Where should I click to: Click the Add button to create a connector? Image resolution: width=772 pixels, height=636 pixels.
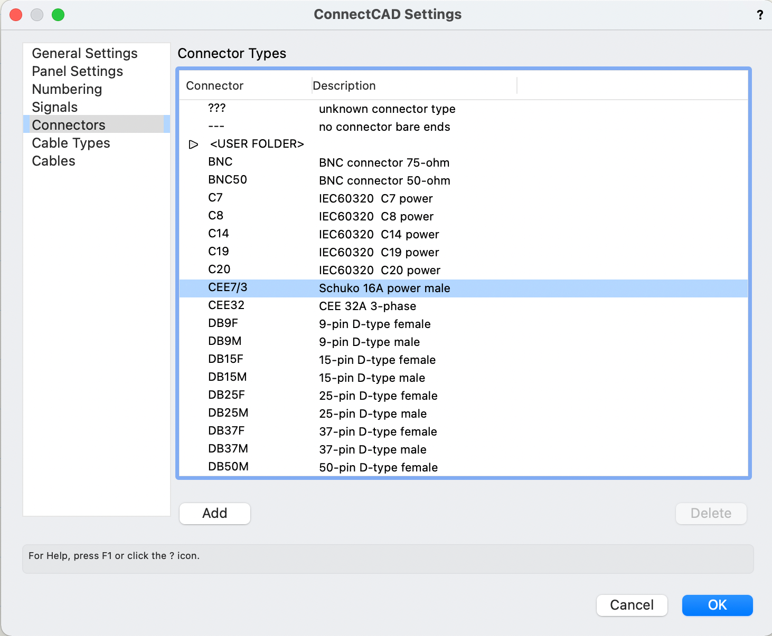(214, 513)
